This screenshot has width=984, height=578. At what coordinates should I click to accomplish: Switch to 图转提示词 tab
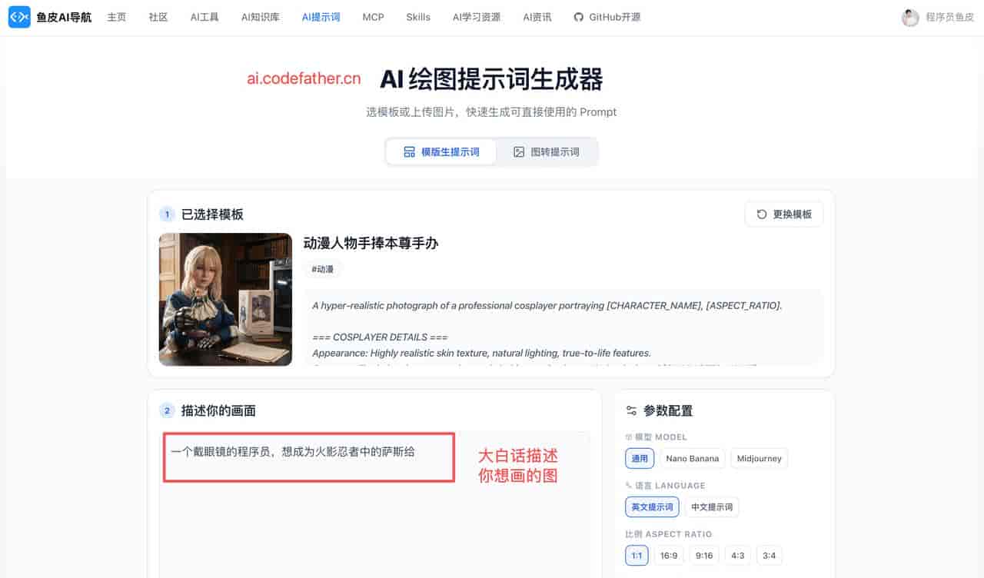pyautogui.click(x=547, y=152)
